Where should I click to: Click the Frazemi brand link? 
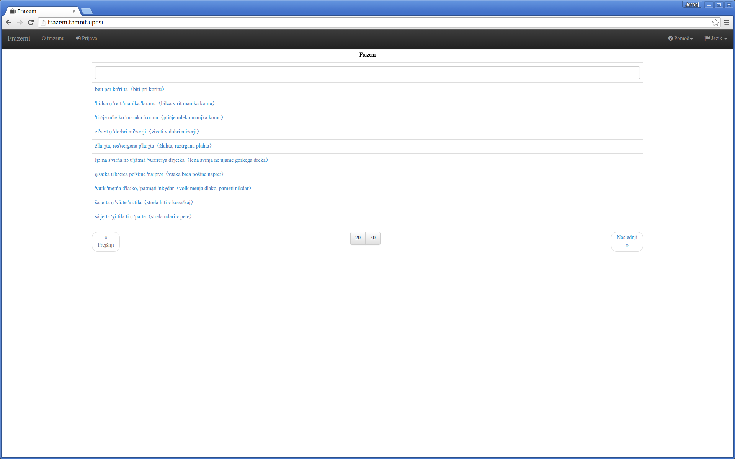[x=19, y=38]
